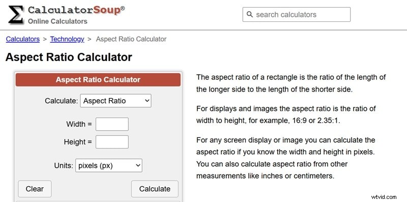The width and height of the screenshot is (407, 202).
Task: Click the Calculate button
Action: [x=155, y=189]
